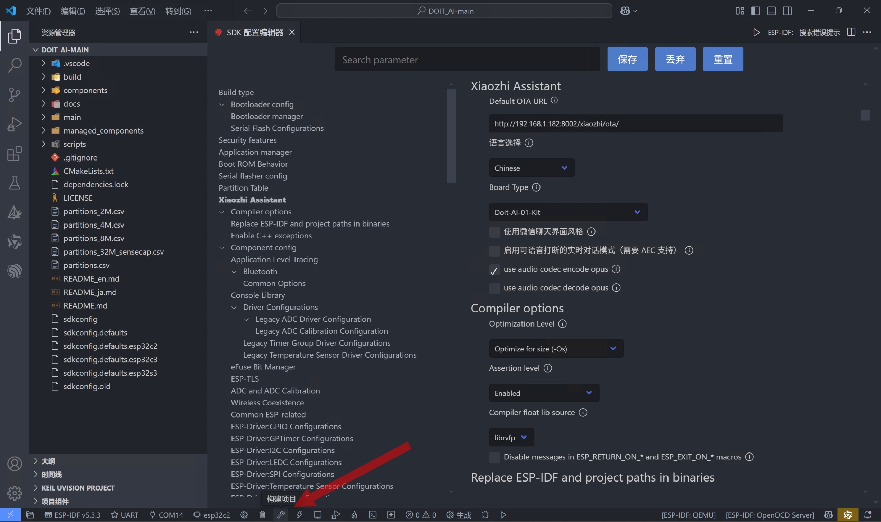Open the monitor device icon in status bar

point(317,515)
